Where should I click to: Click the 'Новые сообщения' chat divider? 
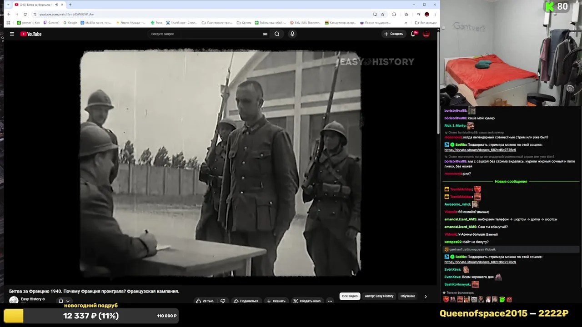click(x=511, y=181)
